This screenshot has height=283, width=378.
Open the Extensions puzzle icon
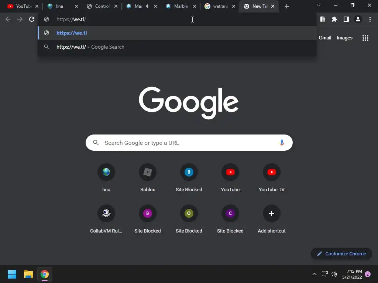point(334,19)
